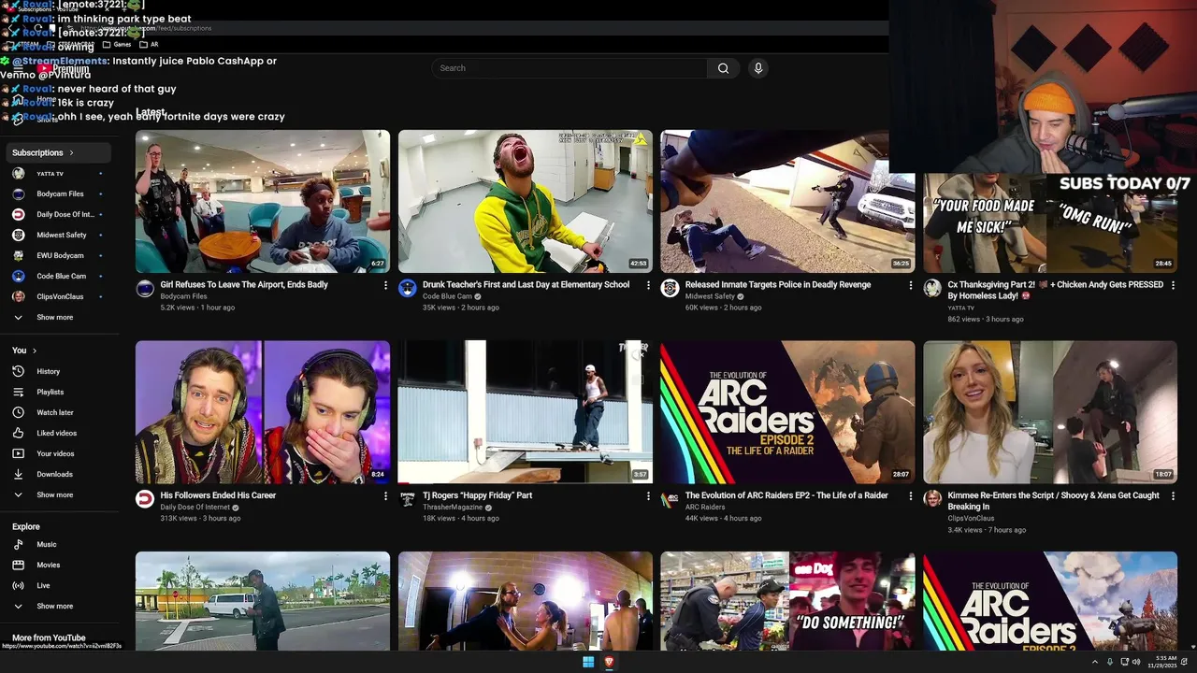The width and height of the screenshot is (1197, 673).
Task: Select Midwest Safety in subscriptions list
Action: [x=60, y=235]
